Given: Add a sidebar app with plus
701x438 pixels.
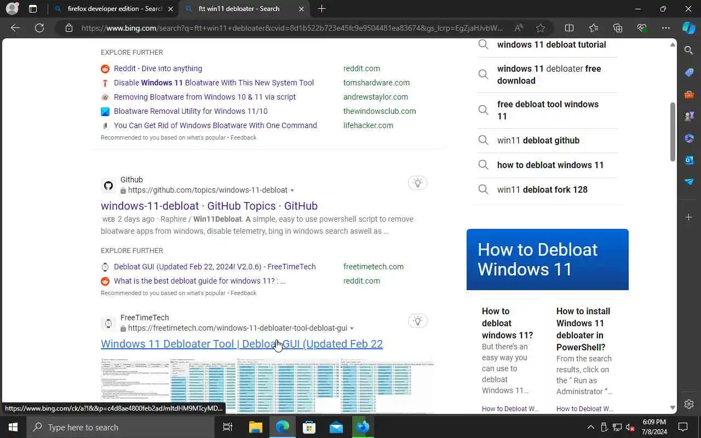Looking at the screenshot, I should (689, 217).
